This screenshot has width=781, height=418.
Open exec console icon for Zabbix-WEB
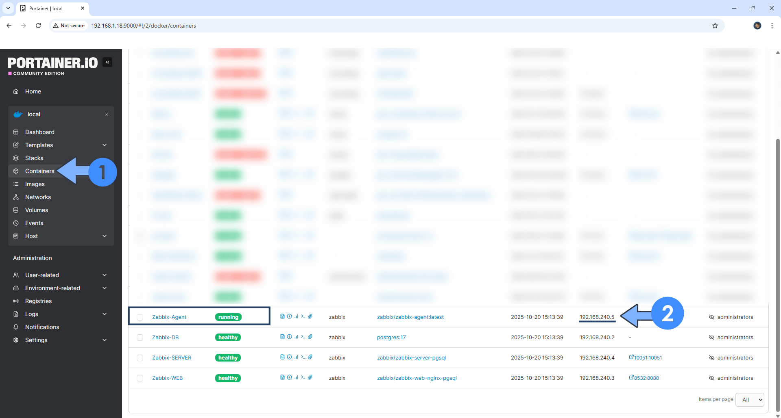pyautogui.click(x=303, y=377)
